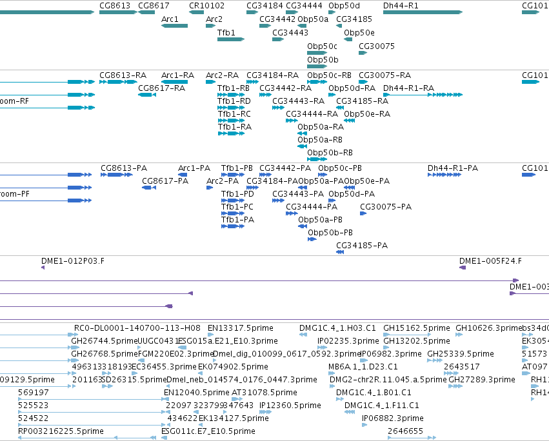
Task: Select protein Arc1-PA
Action: (194, 168)
